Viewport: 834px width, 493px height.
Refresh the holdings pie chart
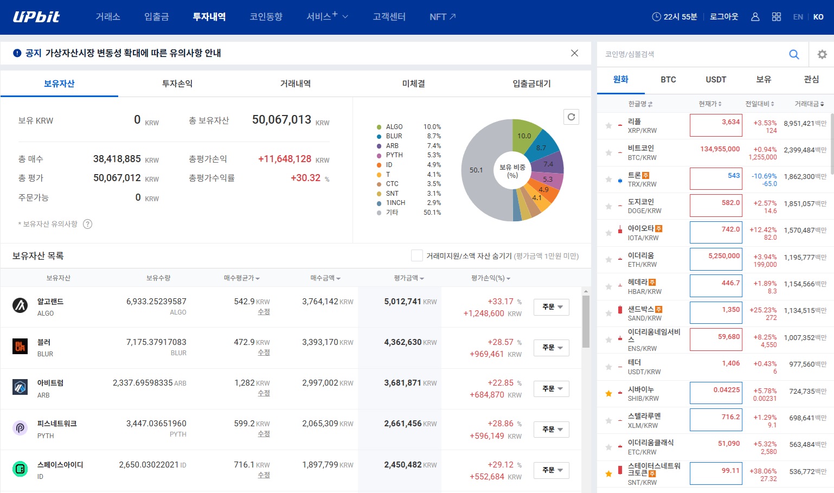point(571,117)
